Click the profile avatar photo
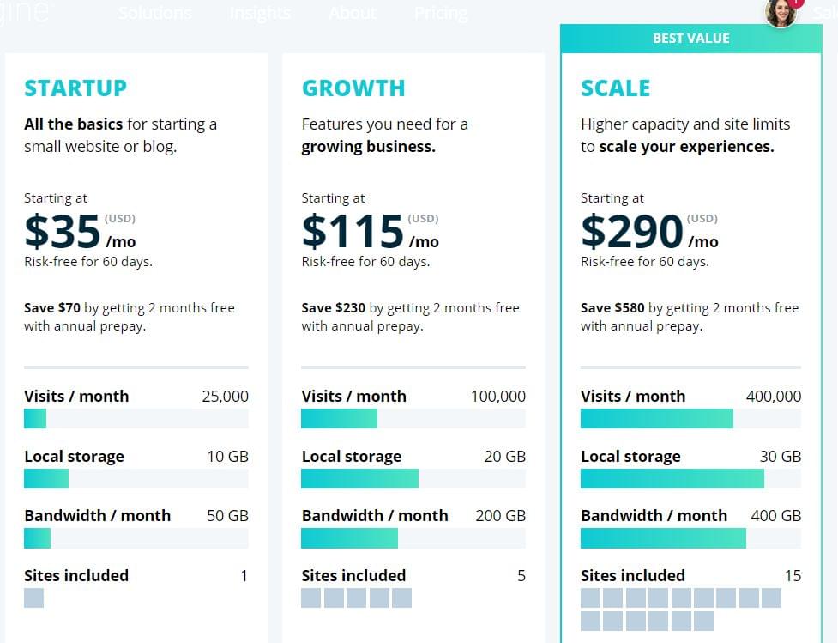The width and height of the screenshot is (838, 643). tap(780, 13)
